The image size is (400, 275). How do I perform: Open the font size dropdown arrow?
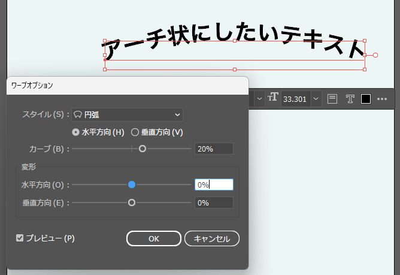point(316,99)
